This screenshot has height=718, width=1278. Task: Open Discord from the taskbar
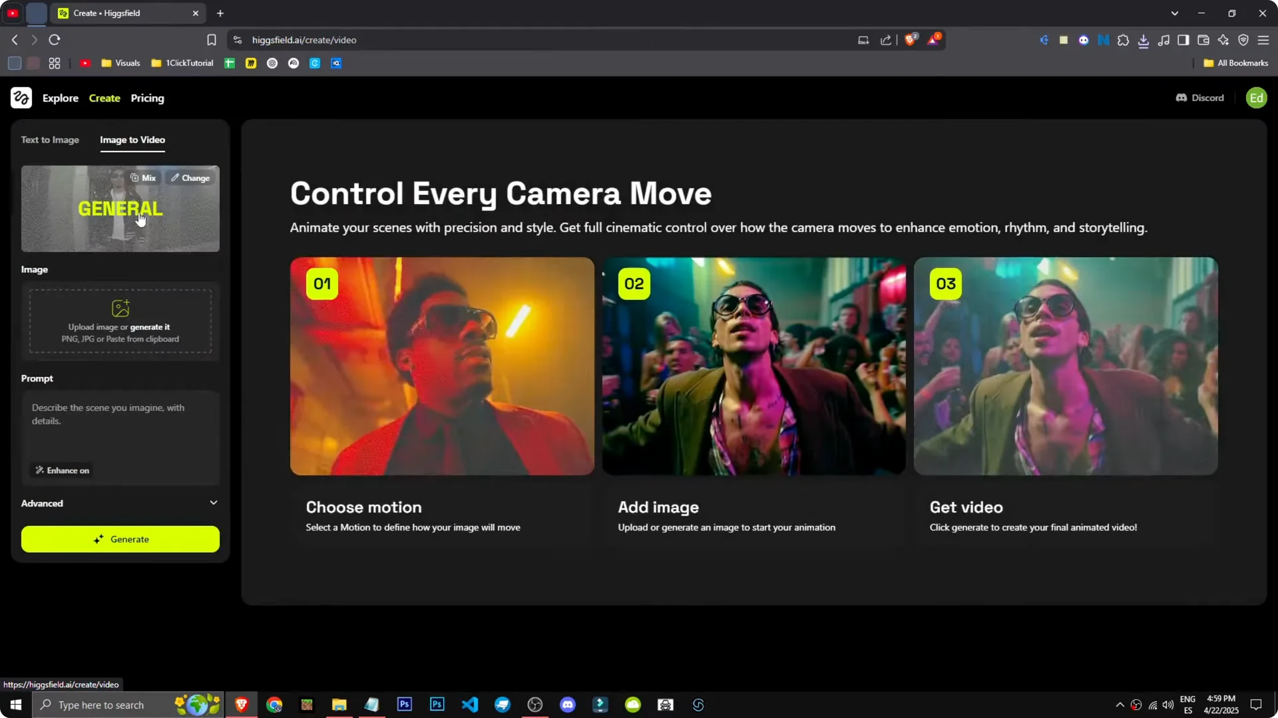(x=568, y=704)
